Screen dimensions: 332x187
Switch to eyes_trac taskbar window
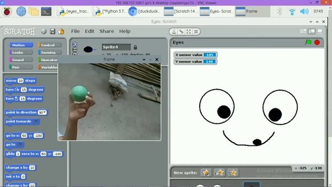coord(73,11)
